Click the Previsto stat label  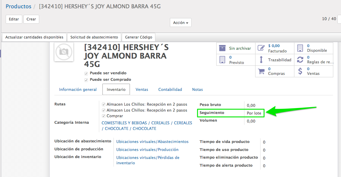tap(237, 62)
